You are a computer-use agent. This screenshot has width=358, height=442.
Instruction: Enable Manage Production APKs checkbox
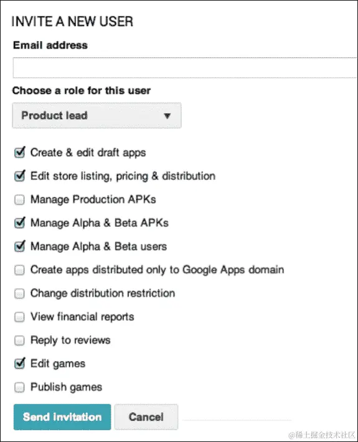[x=19, y=200]
